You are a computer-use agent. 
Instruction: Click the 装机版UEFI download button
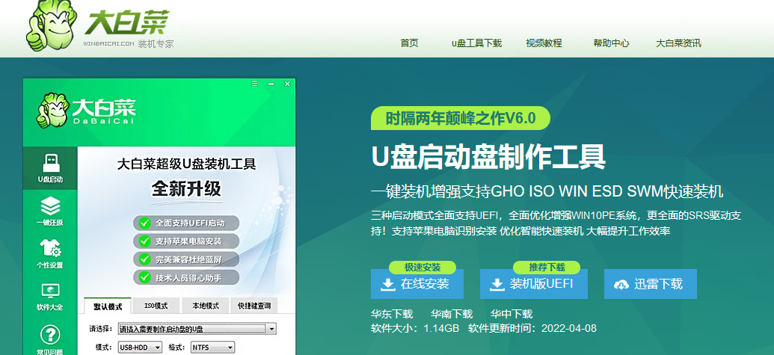pyautogui.click(x=533, y=285)
